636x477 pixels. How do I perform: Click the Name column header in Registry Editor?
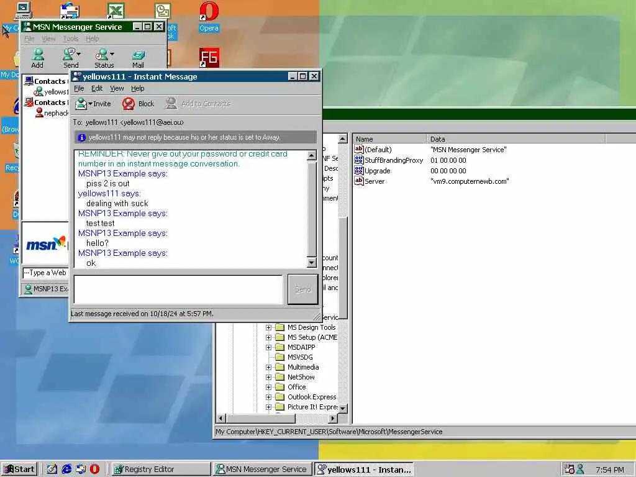click(389, 139)
